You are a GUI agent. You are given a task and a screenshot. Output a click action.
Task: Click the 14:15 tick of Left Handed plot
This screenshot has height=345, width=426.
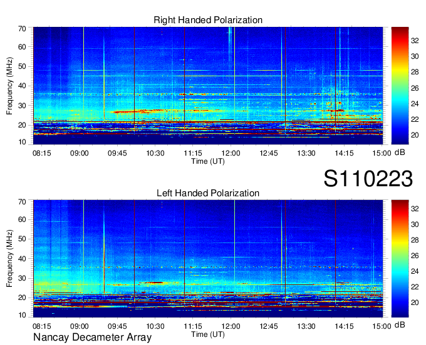(x=344, y=326)
